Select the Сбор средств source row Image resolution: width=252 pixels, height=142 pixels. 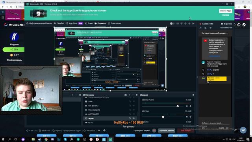pos(110,110)
